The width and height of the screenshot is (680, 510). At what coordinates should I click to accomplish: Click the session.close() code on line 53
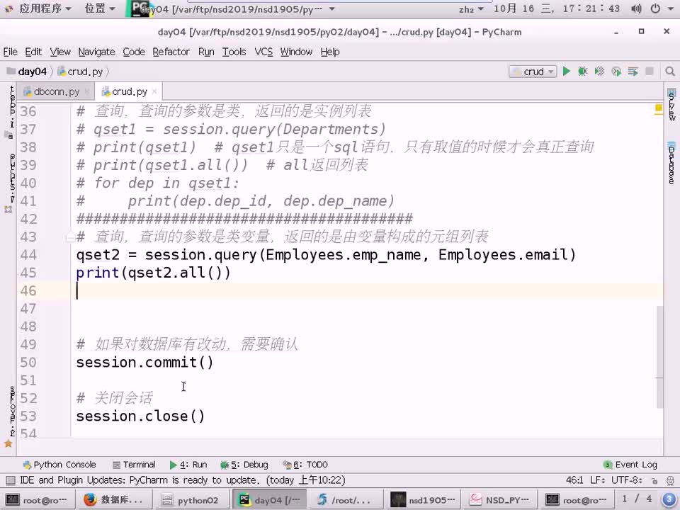[x=140, y=416]
